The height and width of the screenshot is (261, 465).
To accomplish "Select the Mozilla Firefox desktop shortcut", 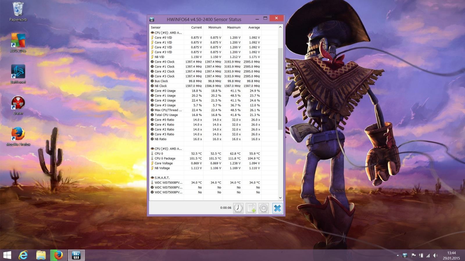I will click(x=18, y=137).
